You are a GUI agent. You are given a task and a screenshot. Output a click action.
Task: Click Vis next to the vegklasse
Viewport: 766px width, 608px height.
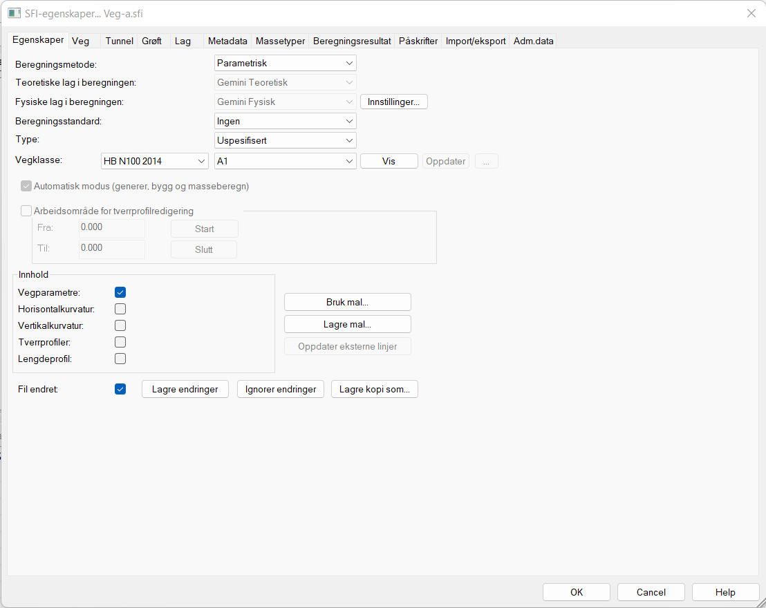(x=389, y=161)
